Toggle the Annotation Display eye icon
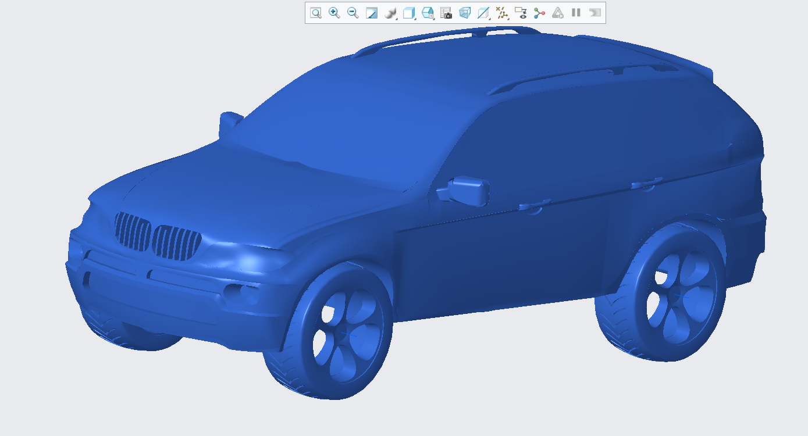The width and height of the screenshot is (808, 436). click(x=521, y=13)
